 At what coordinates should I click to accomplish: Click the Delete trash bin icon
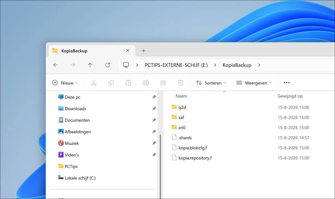coord(181,83)
